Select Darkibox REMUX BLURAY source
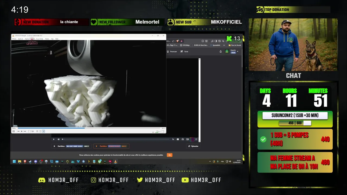 [x=111, y=146]
